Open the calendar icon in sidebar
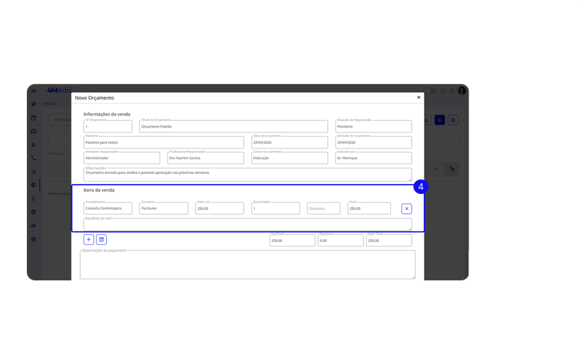The image size is (585, 342). coord(34,118)
